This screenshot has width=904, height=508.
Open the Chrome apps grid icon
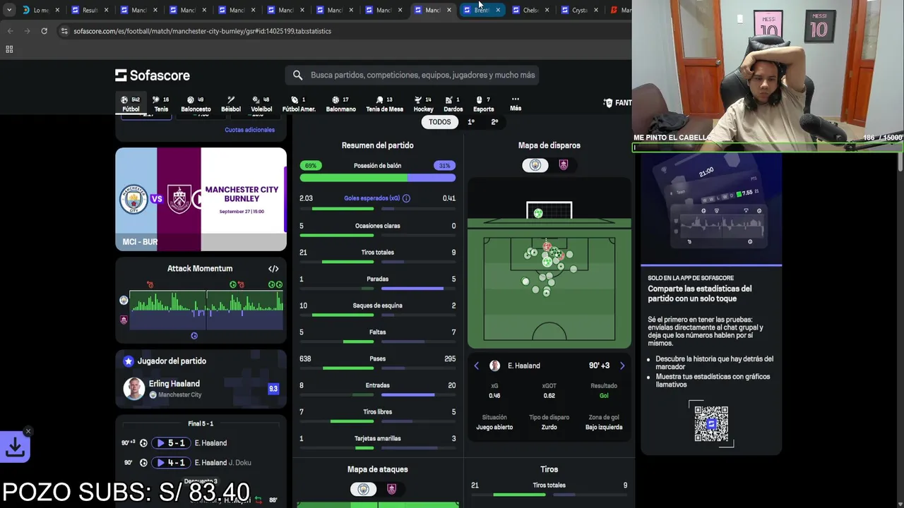point(9,49)
